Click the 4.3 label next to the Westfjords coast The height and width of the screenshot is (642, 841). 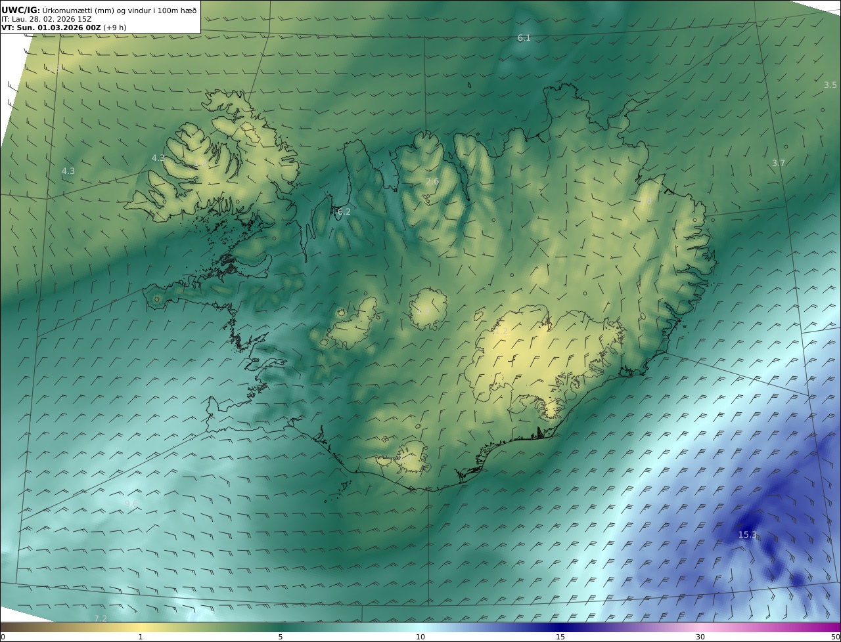(x=158, y=158)
